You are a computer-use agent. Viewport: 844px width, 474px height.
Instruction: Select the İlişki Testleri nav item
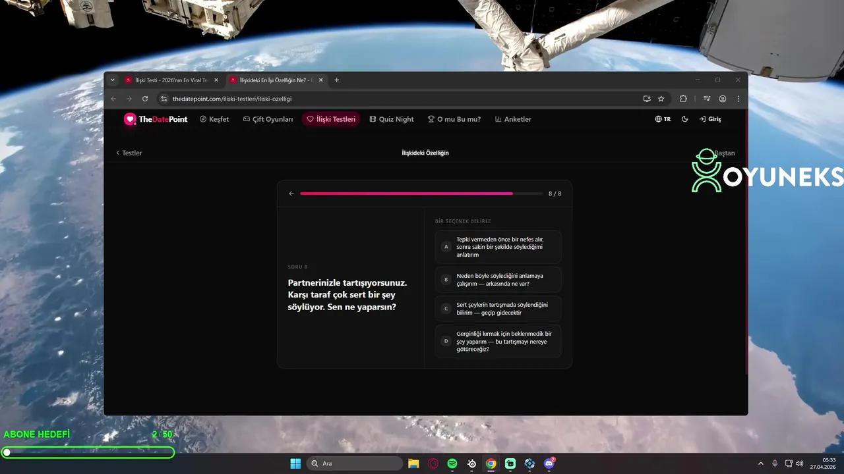coord(331,119)
